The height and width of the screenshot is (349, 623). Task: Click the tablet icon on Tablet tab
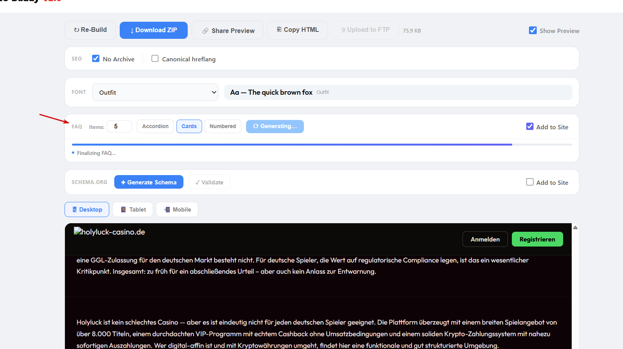123,210
